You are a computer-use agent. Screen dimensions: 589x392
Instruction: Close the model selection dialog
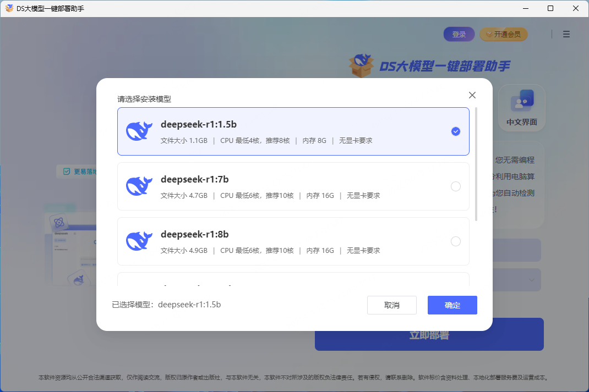pyautogui.click(x=472, y=95)
